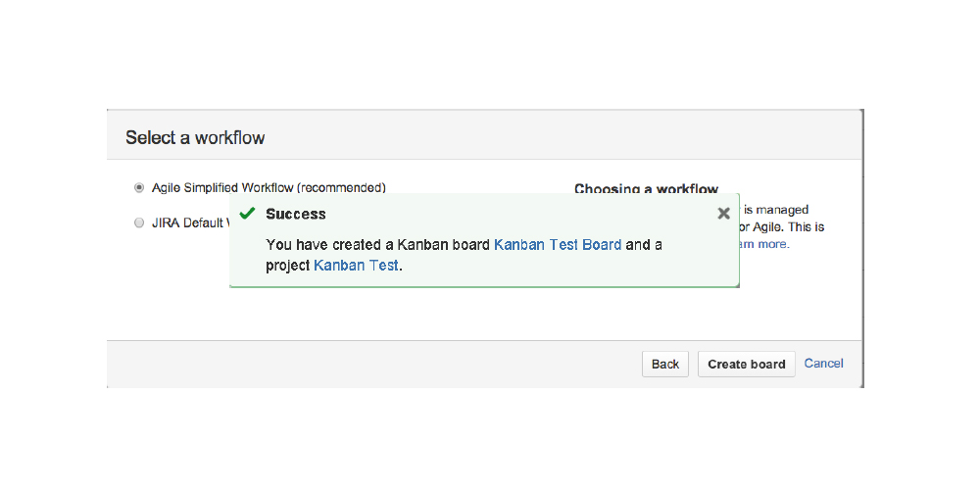Cancel the workflow dialog
The height and width of the screenshot is (493, 980).
[x=823, y=364]
